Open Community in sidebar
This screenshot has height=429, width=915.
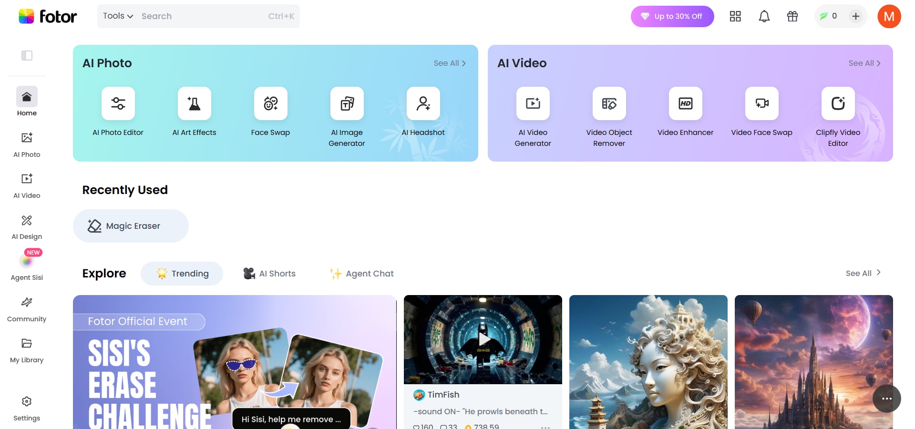click(27, 309)
